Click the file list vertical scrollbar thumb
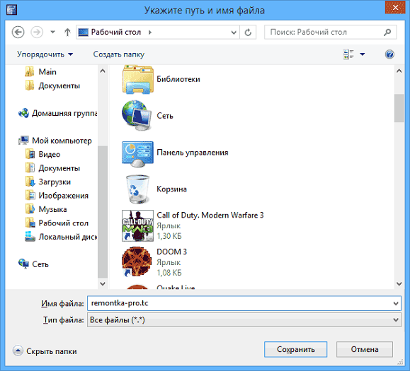Image resolution: width=410 pixels, height=371 pixels. [399, 108]
